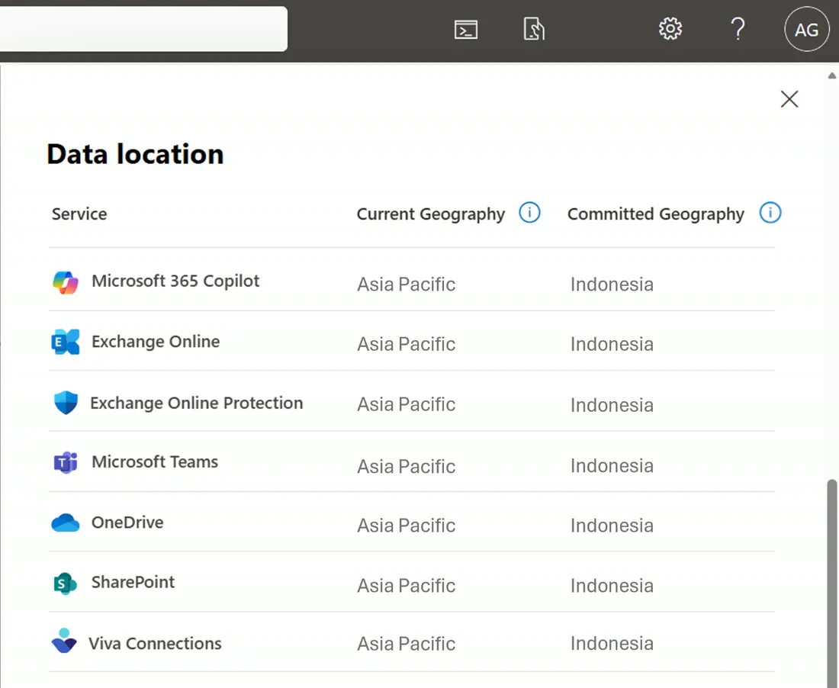839x688 pixels.
Task: Click the Viva Connections icon
Action: click(x=64, y=641)
